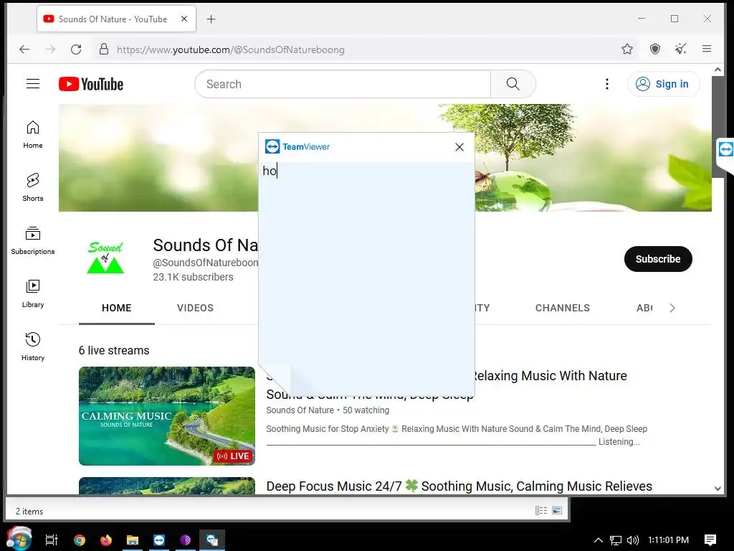Image resolution: width=734 pixels, height=551 pixels.
Task: Open the volume control in tray
Action: point(632,540)
